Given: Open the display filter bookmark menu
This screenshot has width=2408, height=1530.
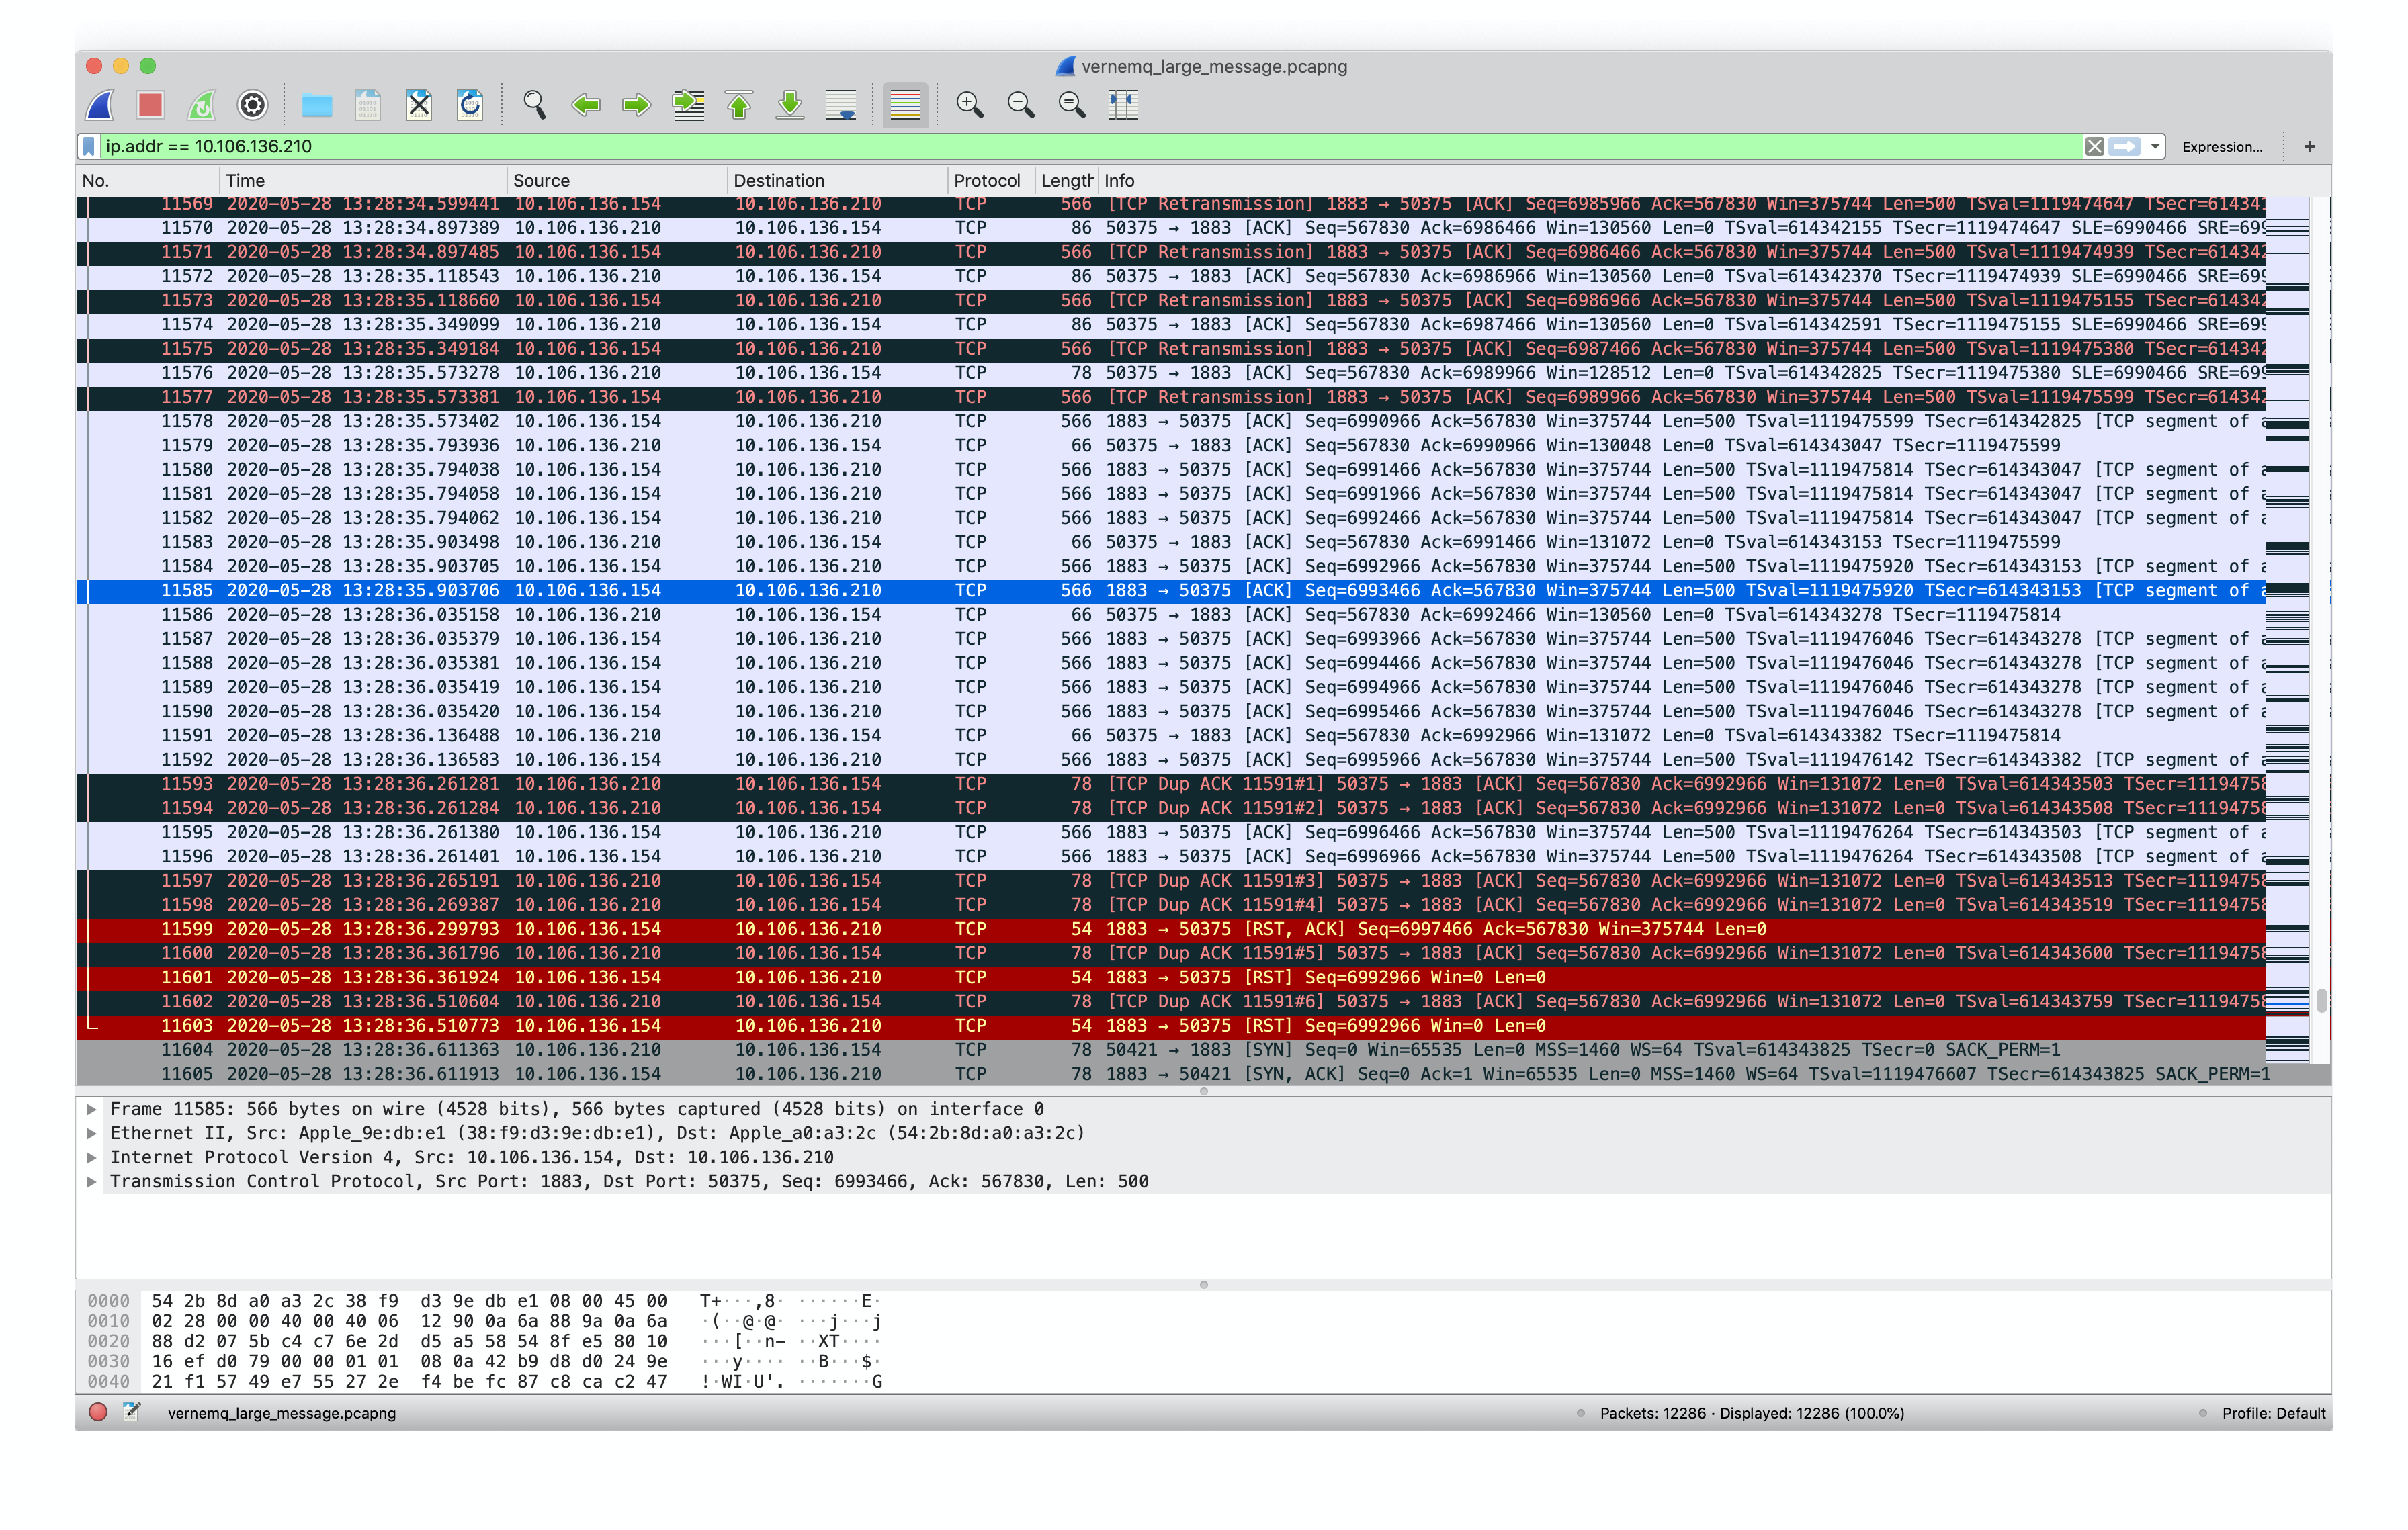Looking at the screenshot, I should click(89, 147).
